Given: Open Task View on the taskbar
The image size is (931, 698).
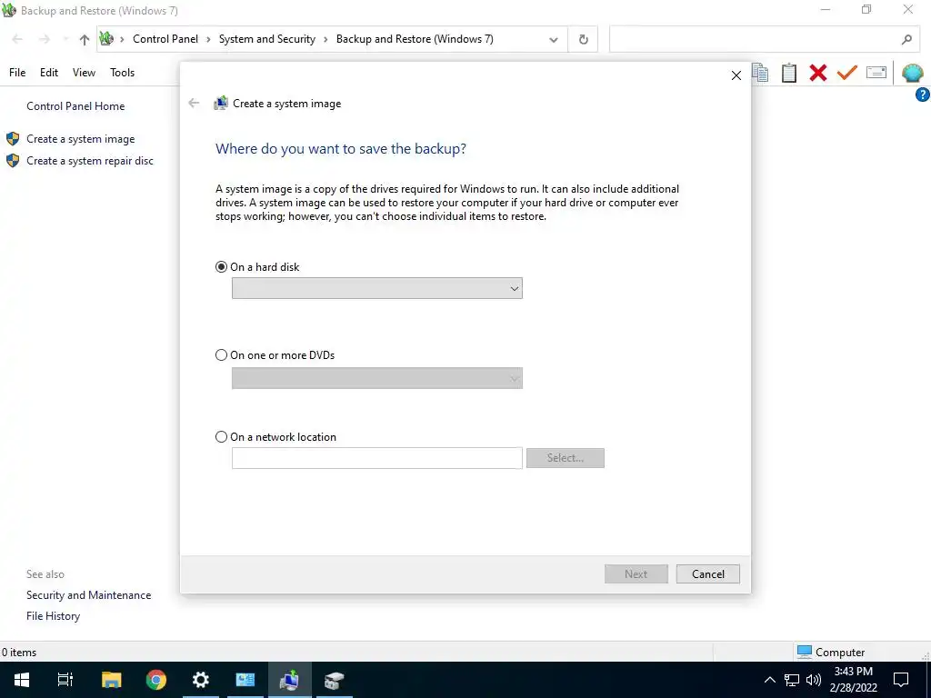Looking at the screenshot, I should (65, 680).
